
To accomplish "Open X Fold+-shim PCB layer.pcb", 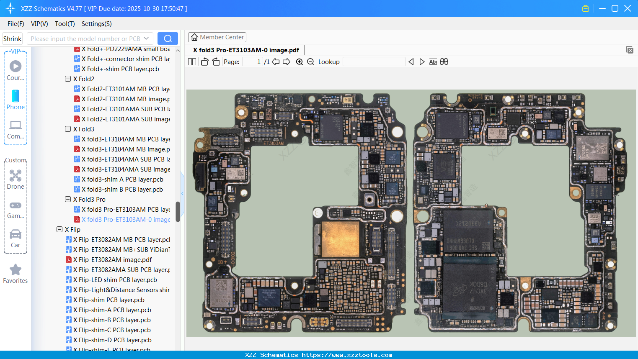I will pyautogui.click(x=117, y=69).
